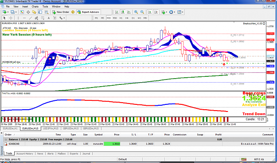The height and width of the screenshot is (163, 277).
Task: Launch MetaEditor yellow diamond icon
Action: click(73, 12)
